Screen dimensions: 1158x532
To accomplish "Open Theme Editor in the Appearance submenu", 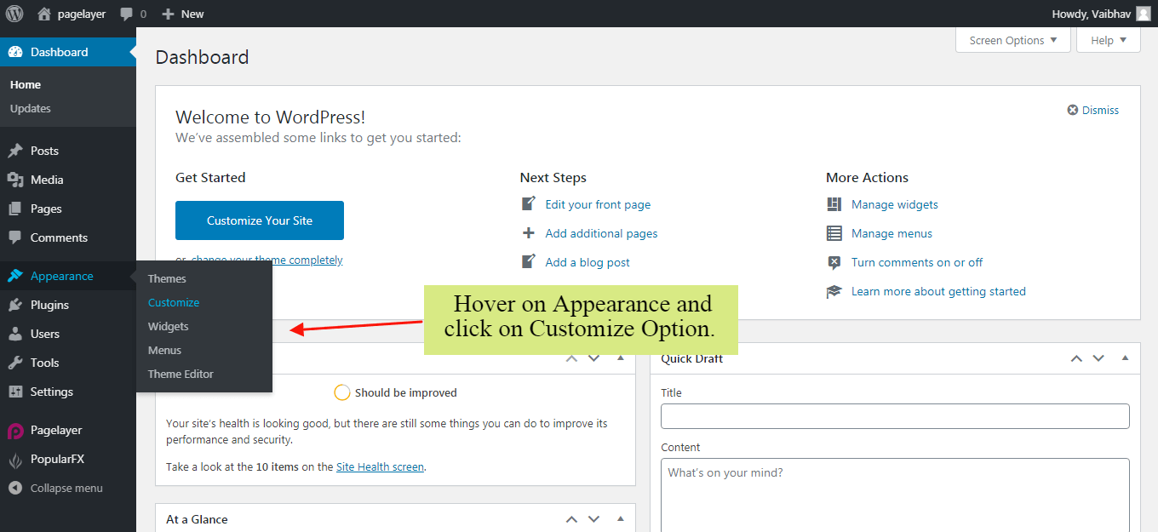I will coord(181,374).
